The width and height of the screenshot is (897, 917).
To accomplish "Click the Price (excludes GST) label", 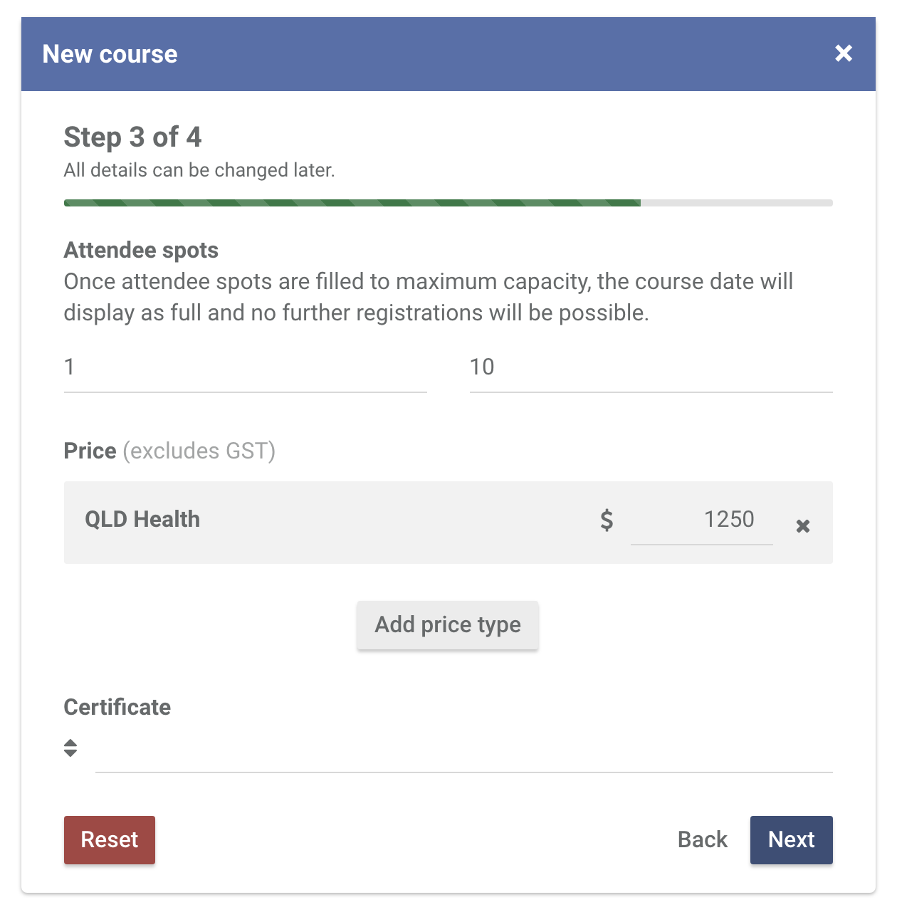I will tap(169, 451).
